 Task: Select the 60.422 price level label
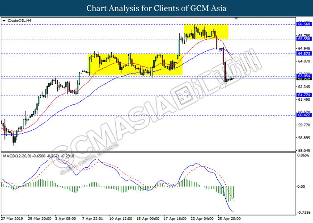(x=304, y=115)
